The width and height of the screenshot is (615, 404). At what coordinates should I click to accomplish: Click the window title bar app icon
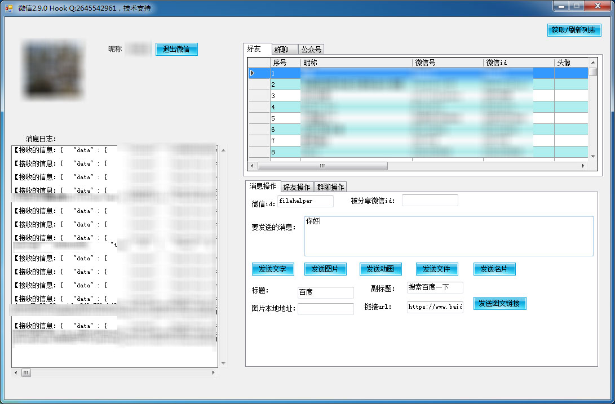(9, 8)
